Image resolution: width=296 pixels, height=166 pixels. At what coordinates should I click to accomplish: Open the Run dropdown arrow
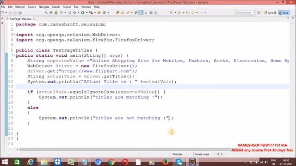86,12
